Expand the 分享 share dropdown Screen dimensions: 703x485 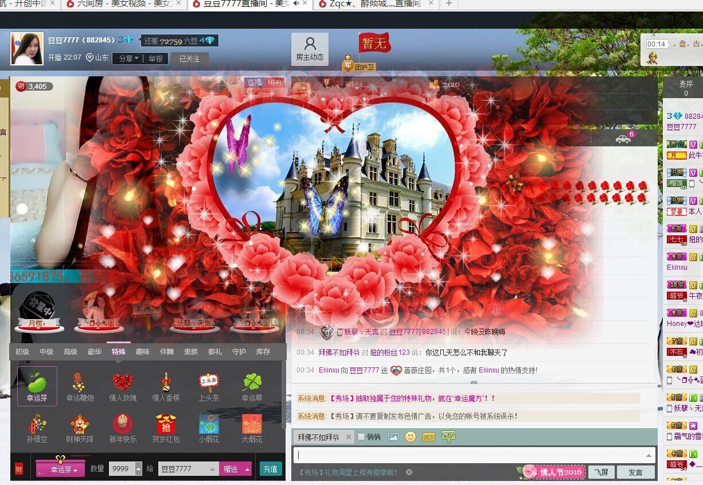[128, 59]
